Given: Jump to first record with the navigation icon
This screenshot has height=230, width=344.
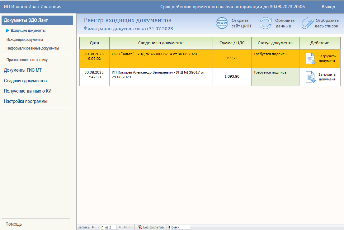Looking at the screenshot, I should tap(93, 227).
